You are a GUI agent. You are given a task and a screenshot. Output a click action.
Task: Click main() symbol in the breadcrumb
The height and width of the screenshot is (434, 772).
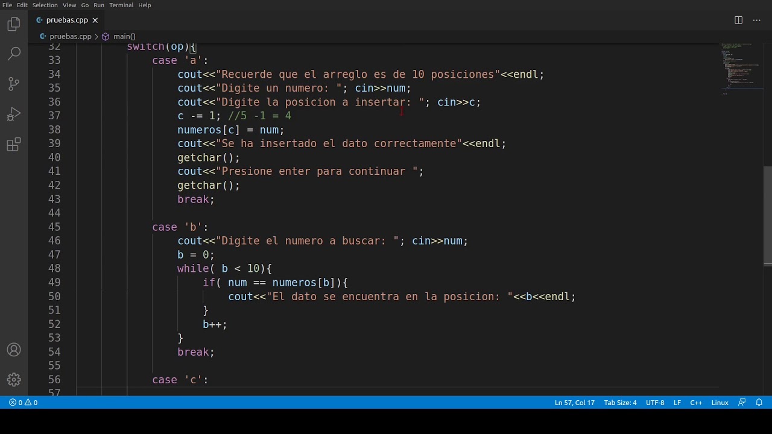point(124,36)
